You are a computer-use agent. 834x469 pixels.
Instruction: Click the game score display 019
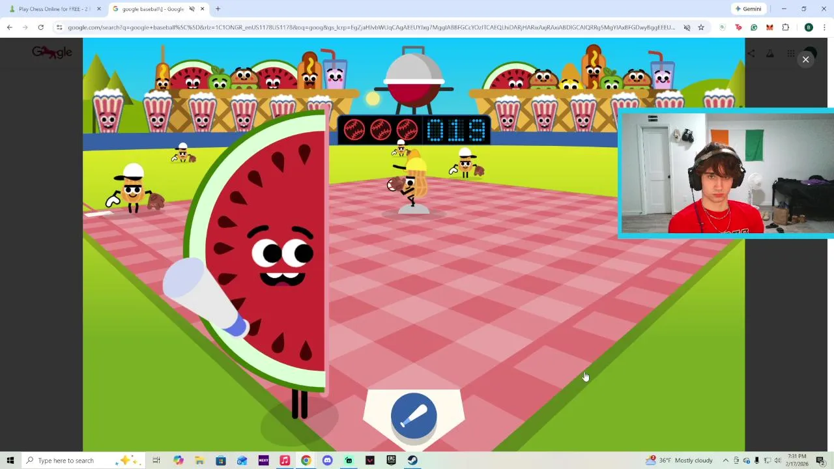click(x=457, y=130)
